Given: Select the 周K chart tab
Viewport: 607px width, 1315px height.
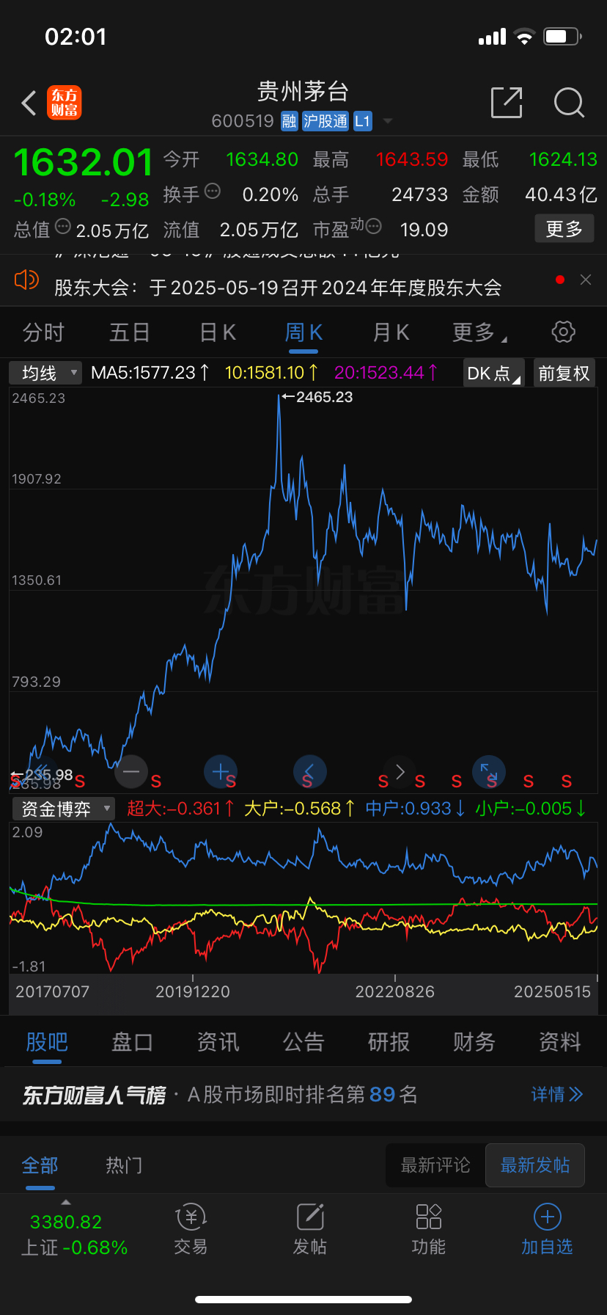Looking at the screenshot, I should click(x=303, y=332).
